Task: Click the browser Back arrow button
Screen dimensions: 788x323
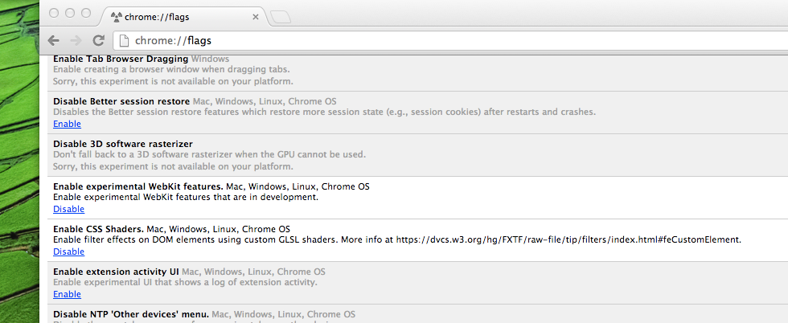Action: tap(54, 40)
